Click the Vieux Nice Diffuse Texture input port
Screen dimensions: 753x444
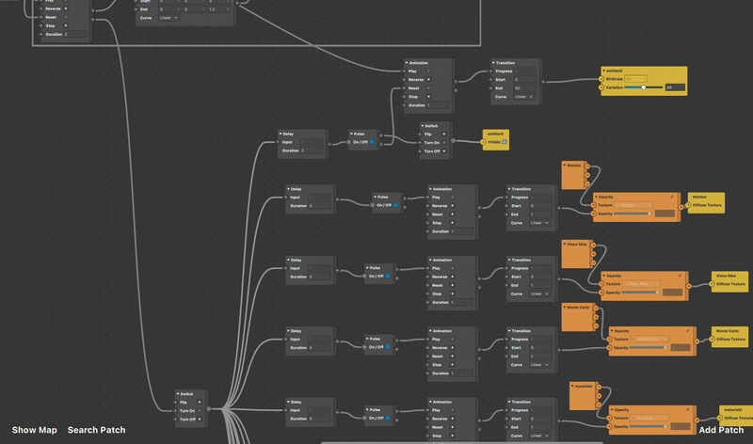coord(713,284)
